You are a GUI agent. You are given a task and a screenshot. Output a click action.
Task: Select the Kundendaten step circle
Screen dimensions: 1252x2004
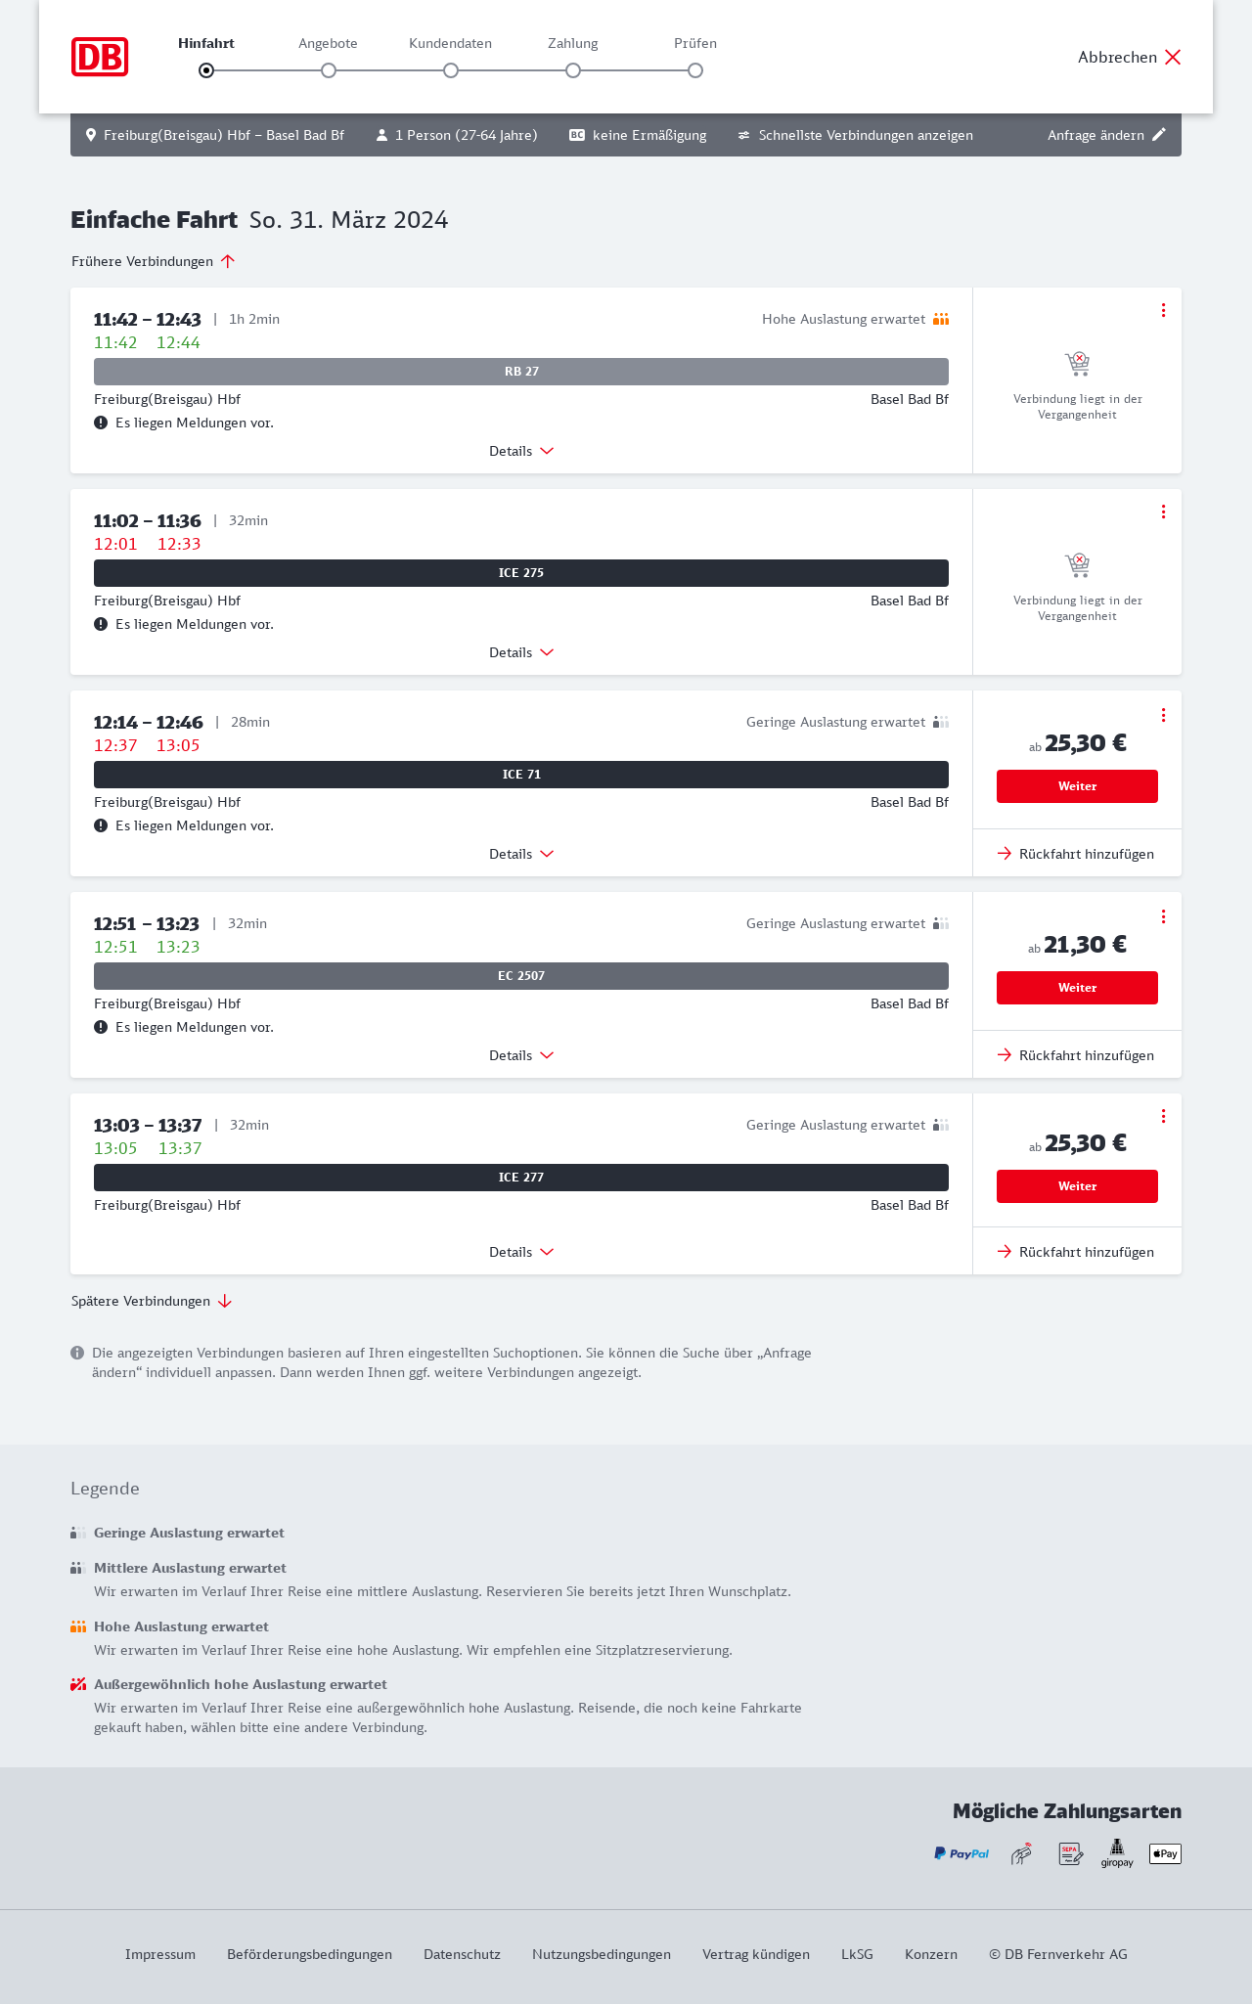[x=451, y=70]
